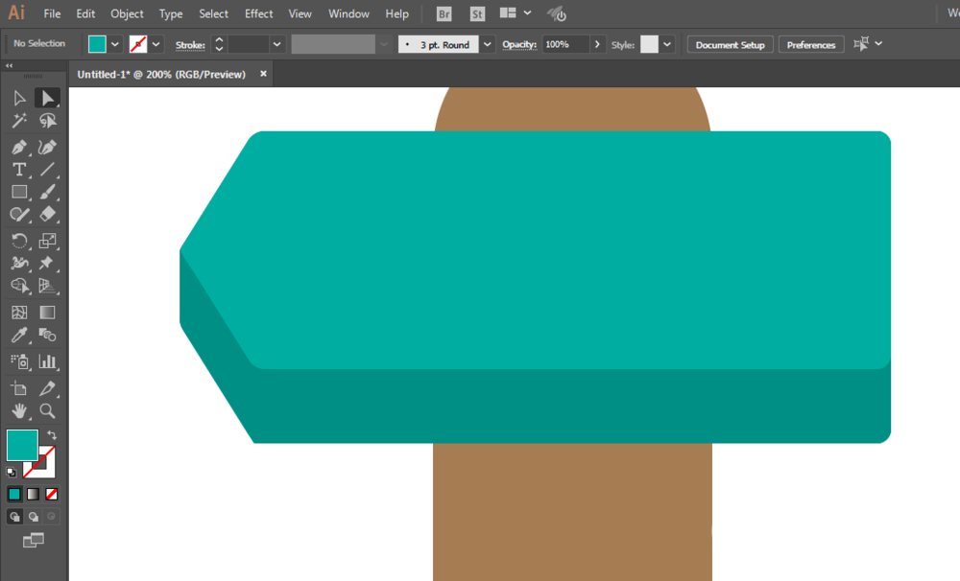The width and height of the screenshot is (960, 581).
Task: Open the fill color dropdown
Action: (x=114, y=45)
